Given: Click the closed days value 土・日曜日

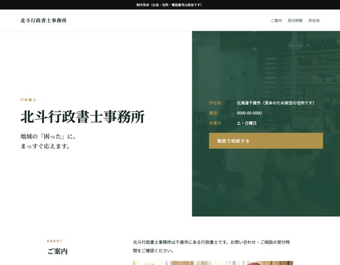Looking at the screenshot, I should 246,123.
